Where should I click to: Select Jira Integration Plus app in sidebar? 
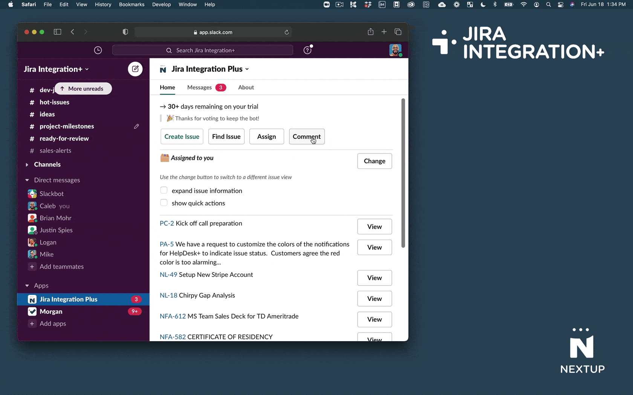(x=83, y=299)
